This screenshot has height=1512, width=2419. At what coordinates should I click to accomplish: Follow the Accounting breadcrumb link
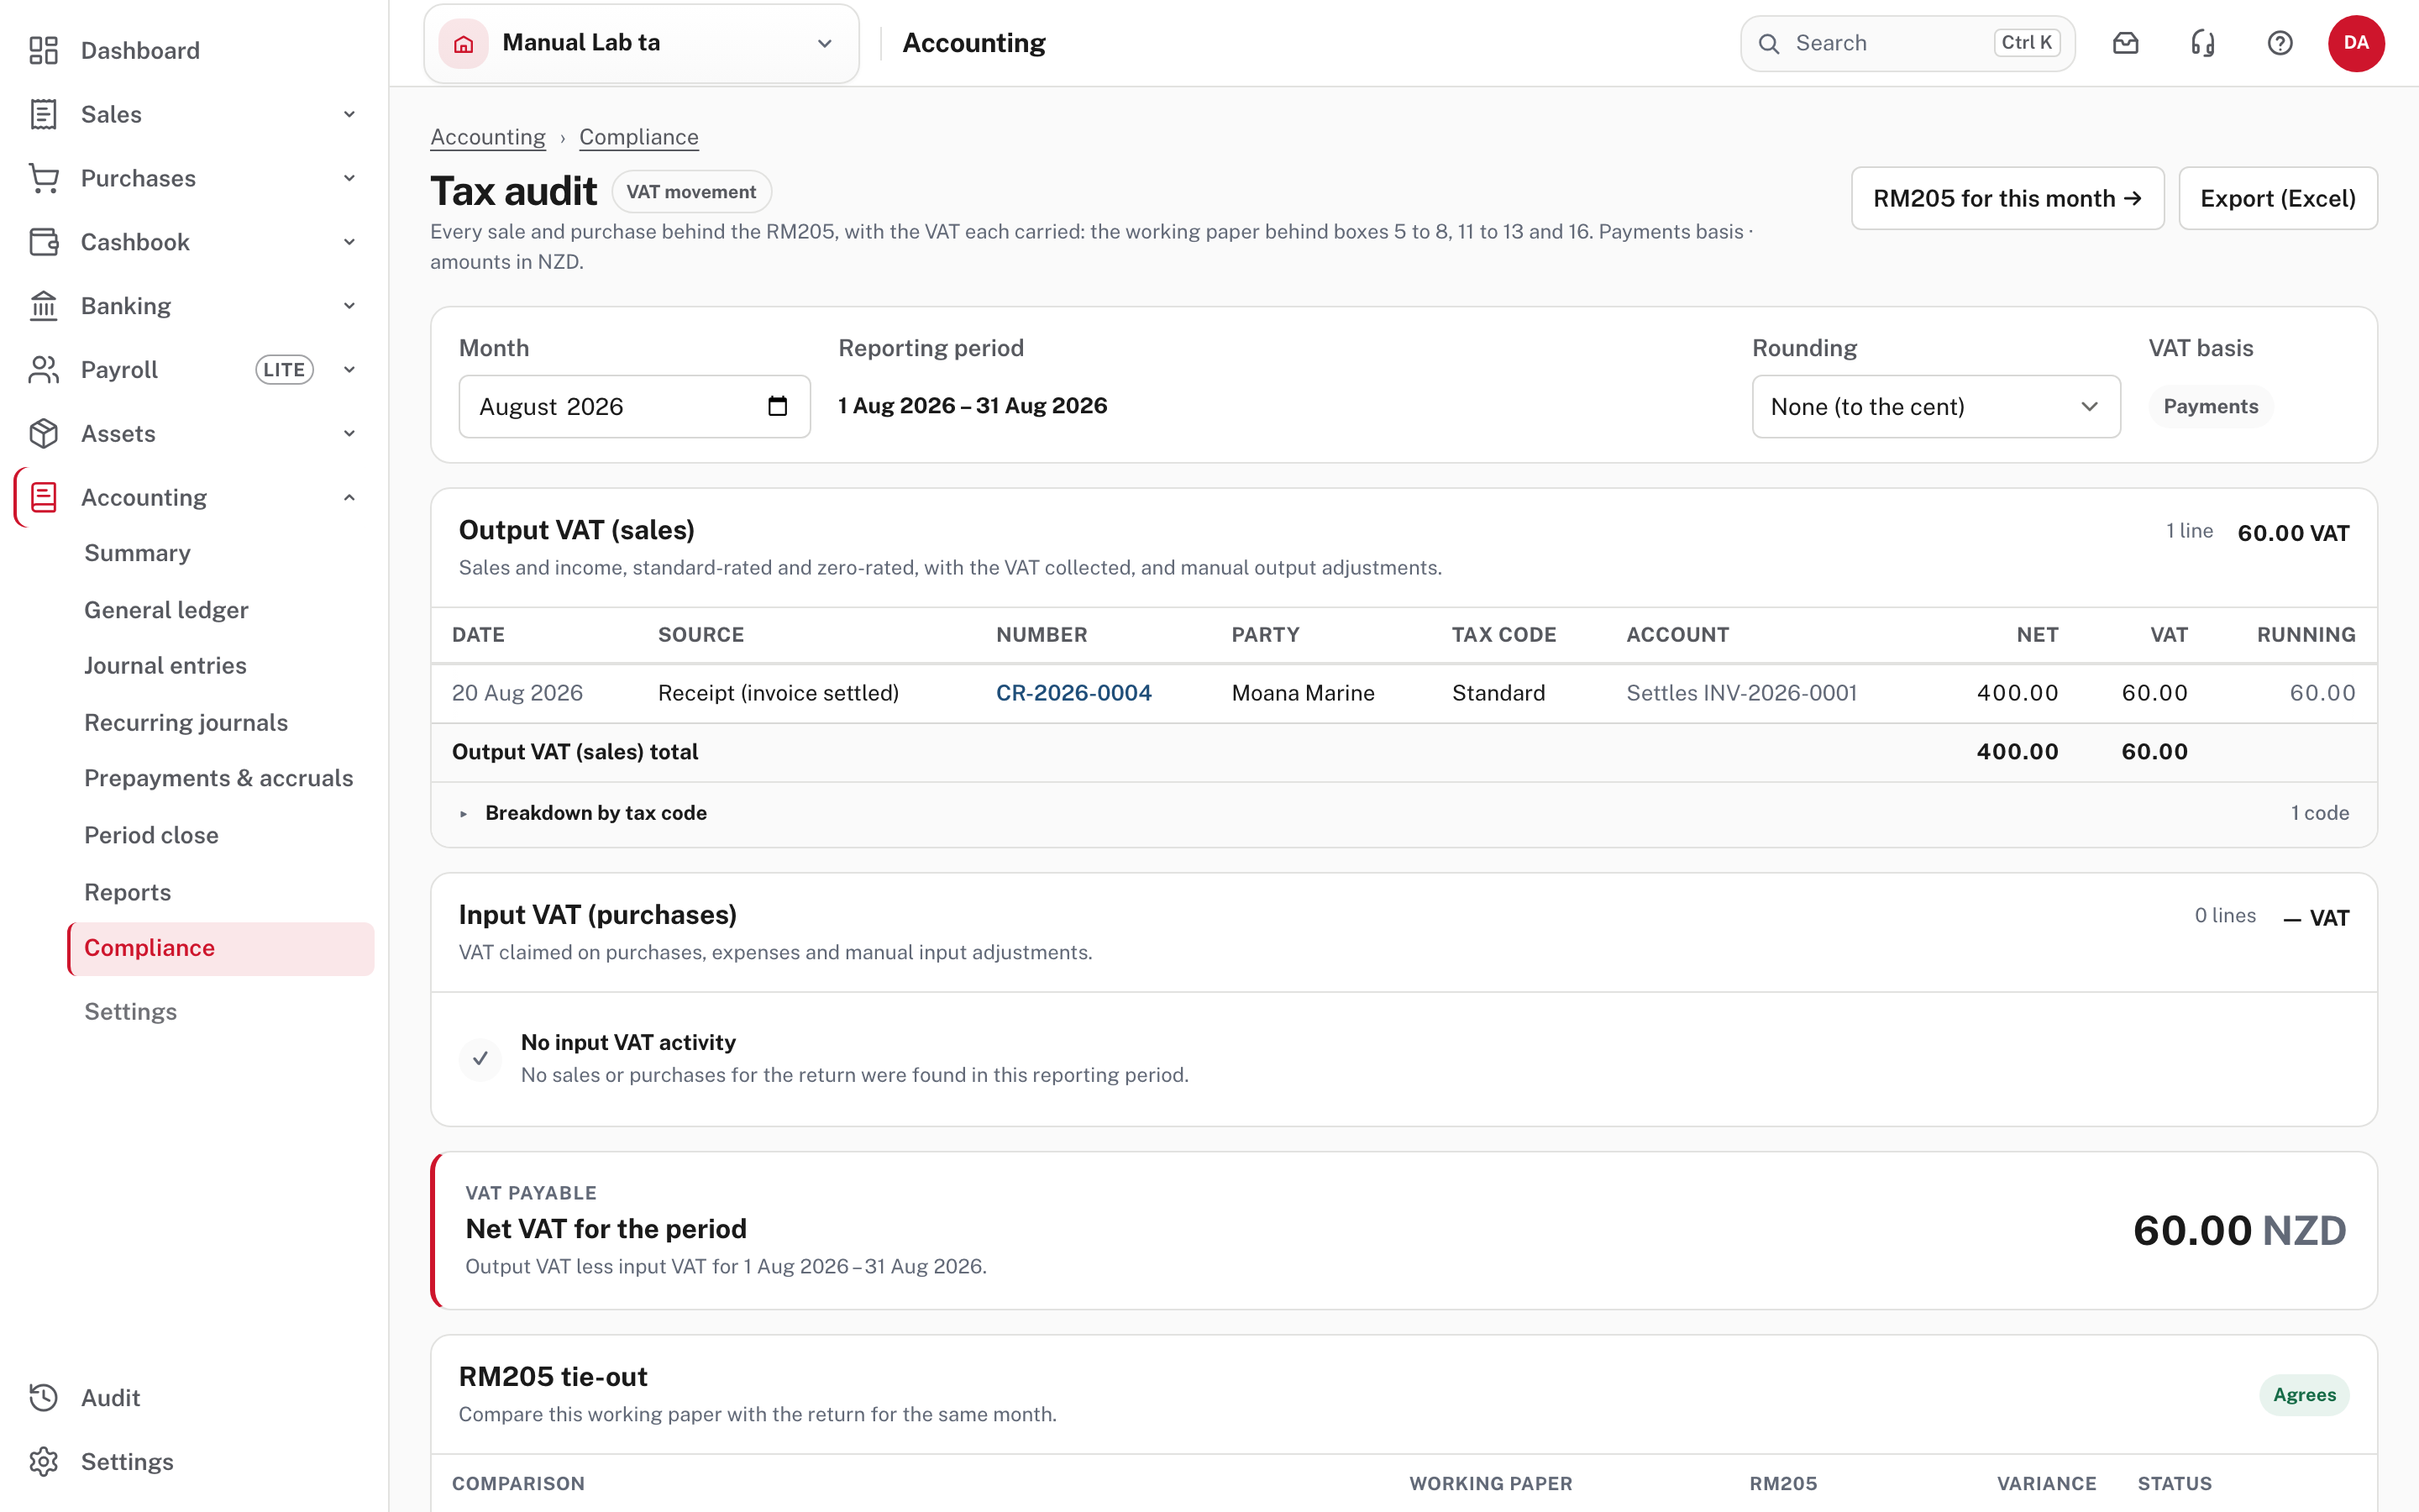tap(488, 137)
